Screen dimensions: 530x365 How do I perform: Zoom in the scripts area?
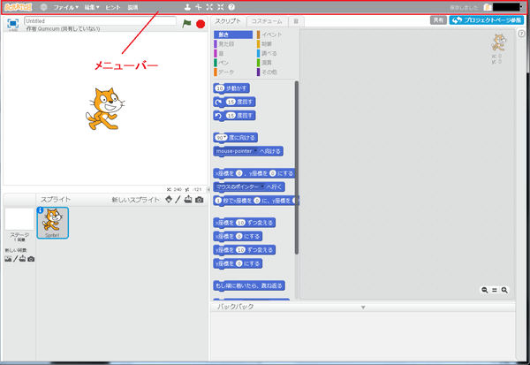tap(504, 290)
